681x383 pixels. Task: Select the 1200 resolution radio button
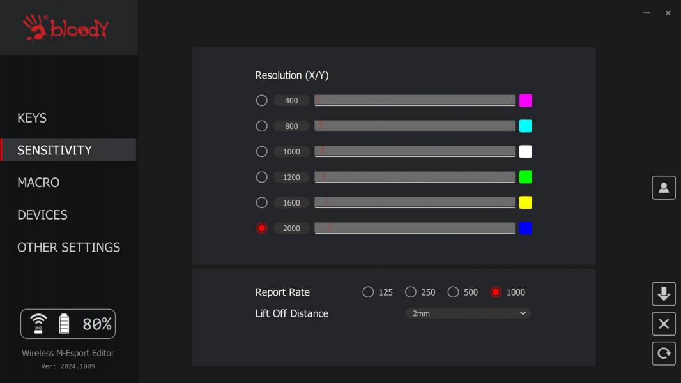(261, 177)
